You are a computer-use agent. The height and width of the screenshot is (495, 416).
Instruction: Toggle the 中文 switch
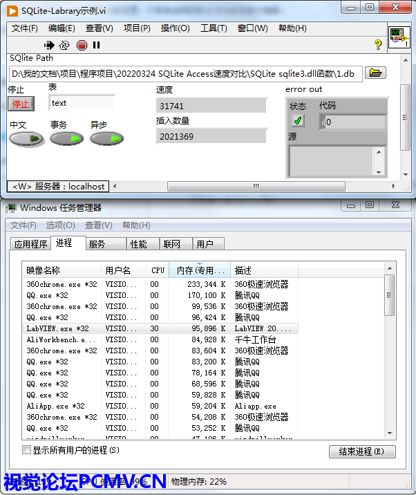pyautogui.click(x=26, y=139)
